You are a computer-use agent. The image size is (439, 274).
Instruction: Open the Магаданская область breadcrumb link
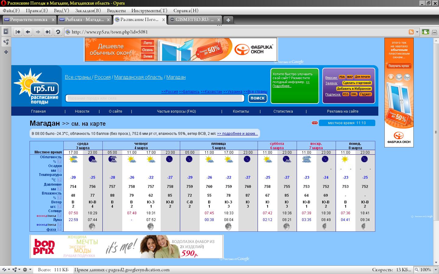(x=138, y=77)
